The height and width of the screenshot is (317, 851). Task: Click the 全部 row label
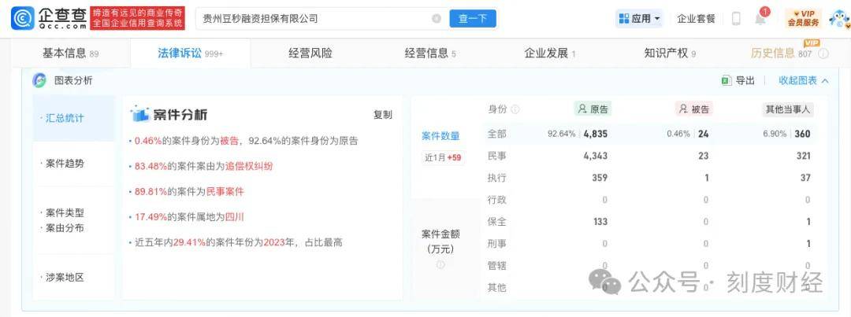coord(497,134)
